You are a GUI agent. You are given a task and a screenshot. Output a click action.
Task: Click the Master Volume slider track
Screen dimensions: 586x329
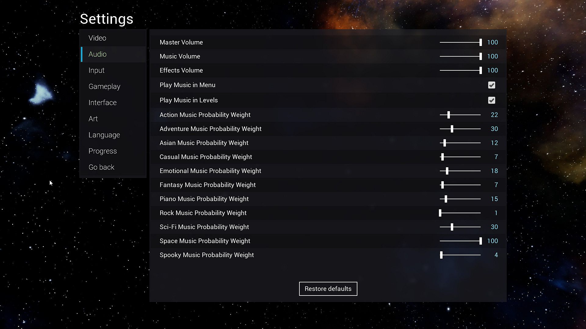[460, 42]
